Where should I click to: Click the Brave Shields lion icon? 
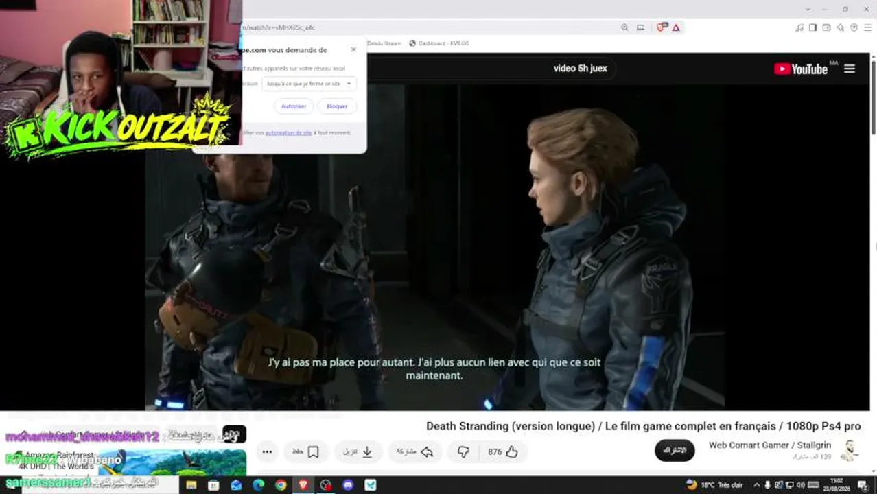(662, 27)
